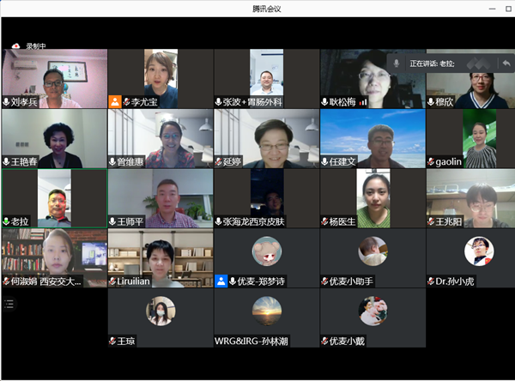This screenshot has width=515, height=381.
Task: Click the red cloud recording indicator icon
Action: [x=15, y=46]
